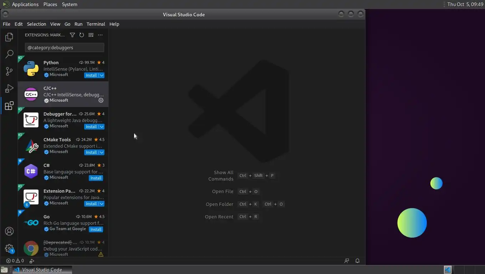Viewport: 485px width, 274px height.
Task: Click the Debugger for Java logo
Action: click(31, 120)
